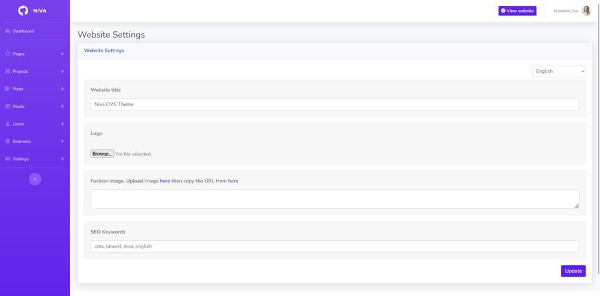
Task: Click the Users person icon
Action: [7, 124]
